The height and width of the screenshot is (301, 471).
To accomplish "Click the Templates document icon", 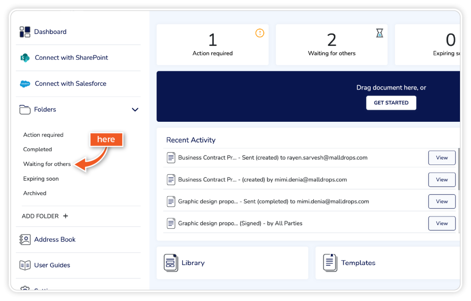I will (329, 263).
